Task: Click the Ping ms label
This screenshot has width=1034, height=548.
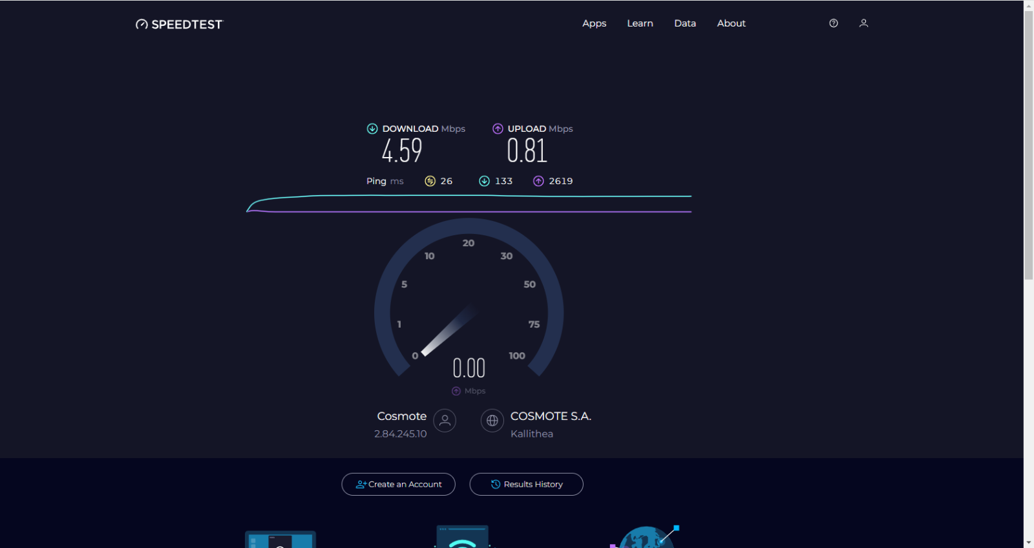Action: [x=385, y=181]
